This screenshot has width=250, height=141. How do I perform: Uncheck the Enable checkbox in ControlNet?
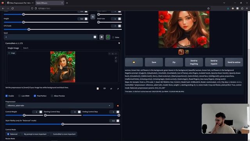click(7, 96)
